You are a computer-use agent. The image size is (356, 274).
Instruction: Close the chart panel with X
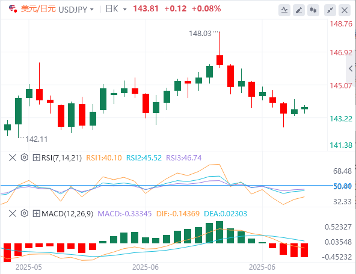pyautogui.click(x=345, y=10)
